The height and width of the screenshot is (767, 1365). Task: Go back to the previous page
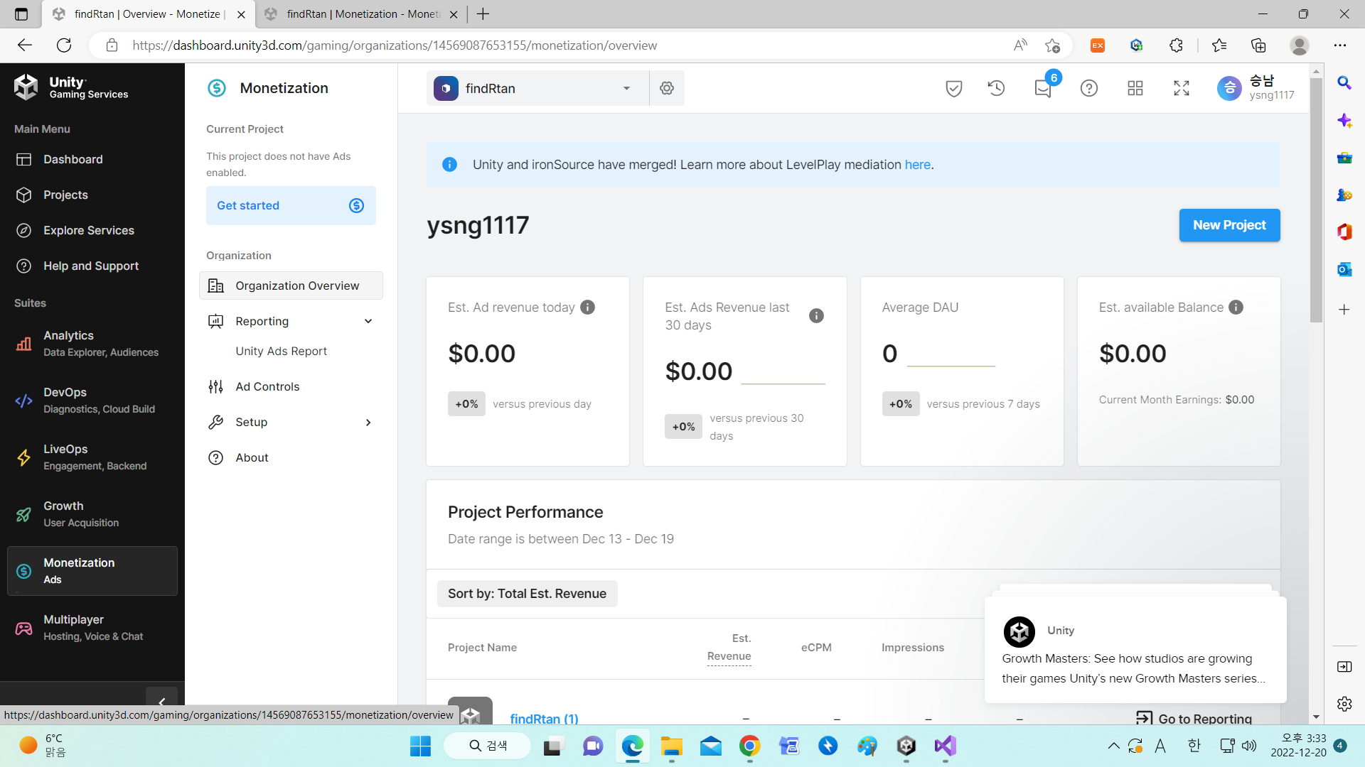tap(25, 45)
